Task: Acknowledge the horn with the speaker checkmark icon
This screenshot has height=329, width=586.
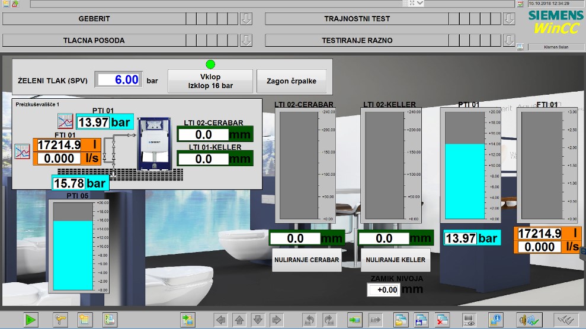Action: [529, 320]
